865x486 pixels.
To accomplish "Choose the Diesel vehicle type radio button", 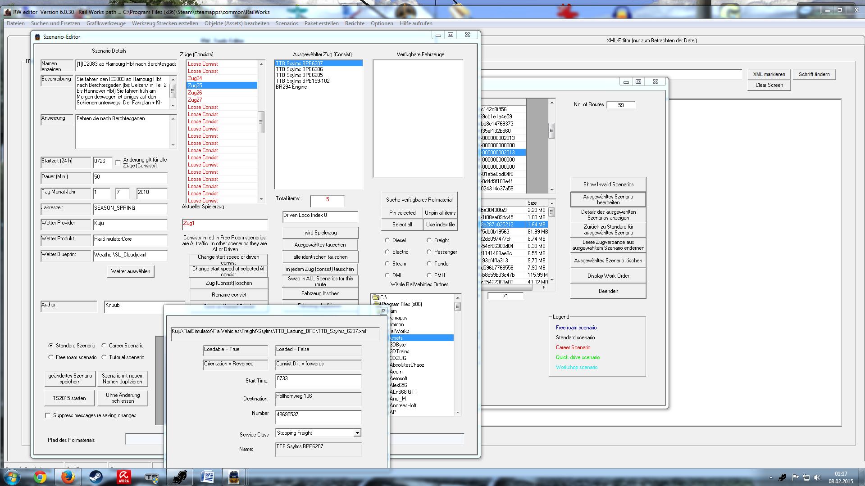I will (x=387, y=240).
